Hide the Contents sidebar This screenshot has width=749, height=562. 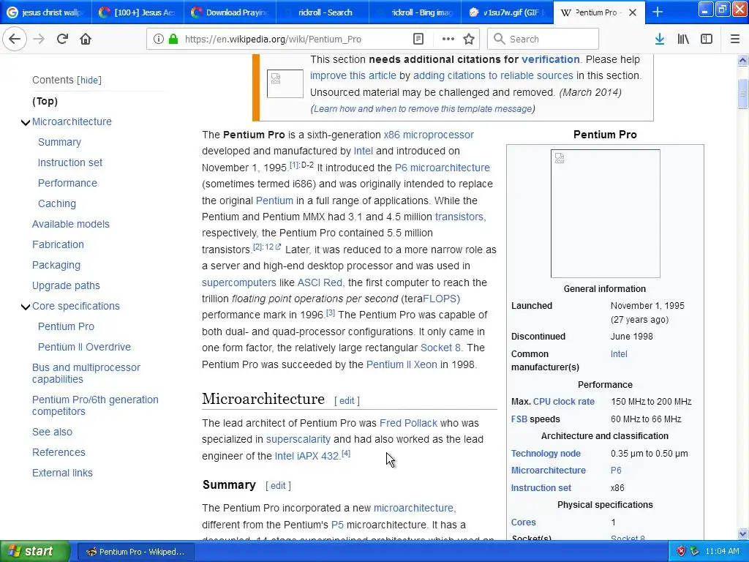click(x=89, y=80)
